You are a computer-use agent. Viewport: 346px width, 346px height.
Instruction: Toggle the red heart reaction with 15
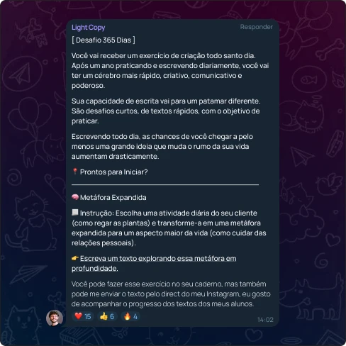pyautogui.click(x=83, y=316)
